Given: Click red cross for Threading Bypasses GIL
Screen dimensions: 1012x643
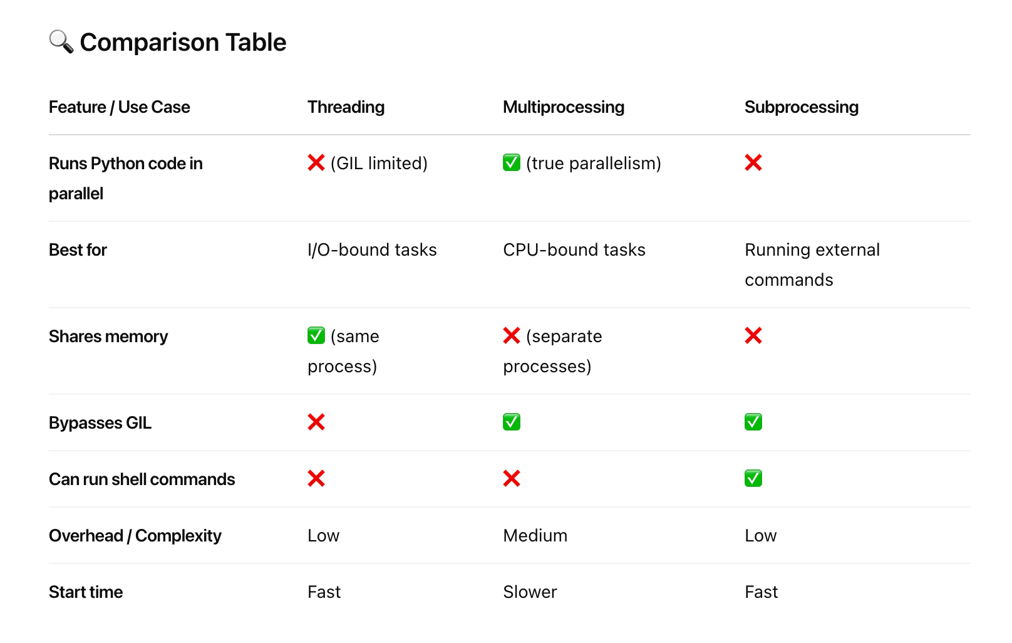Looking at the screenshot, I should 316,422.
